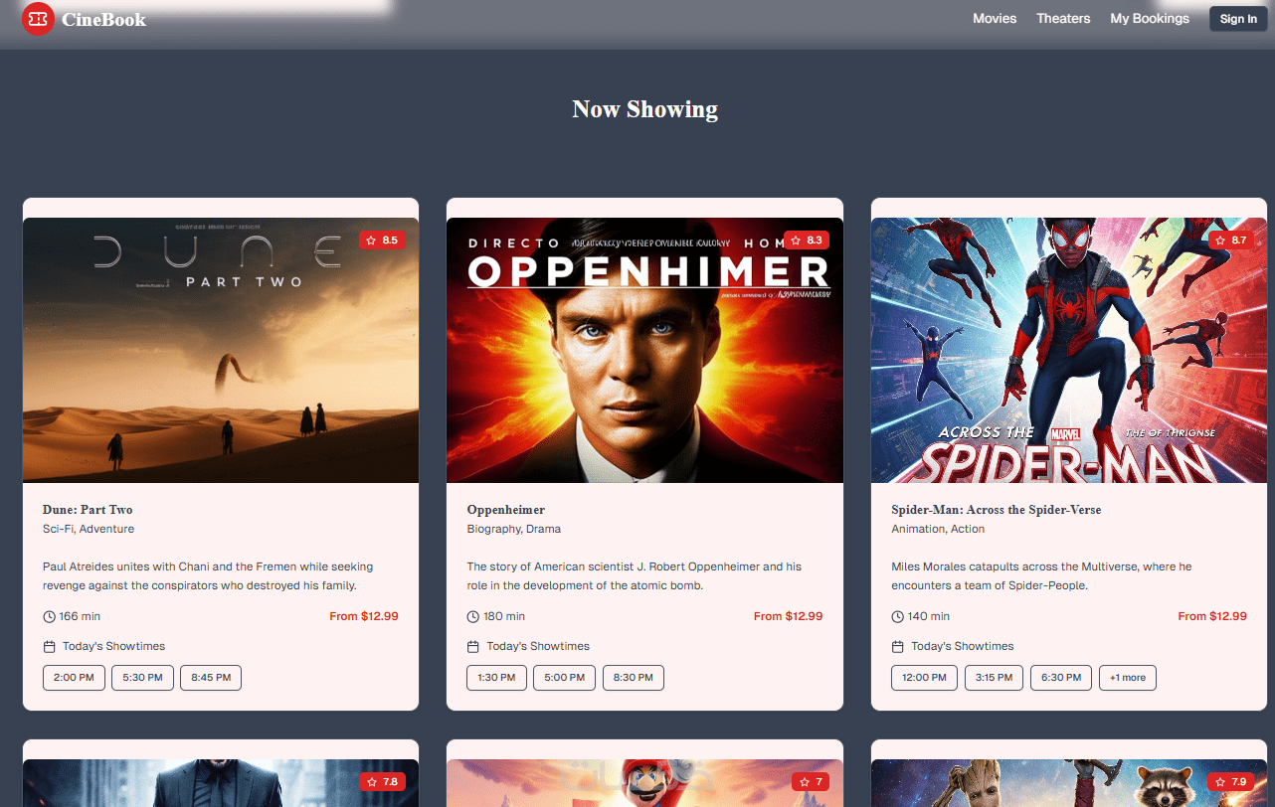Viewport: 1275px width, 807px height.
Task: Click "Today's Showtimes" in the Spider-Man card
Action: pos(963,646)
